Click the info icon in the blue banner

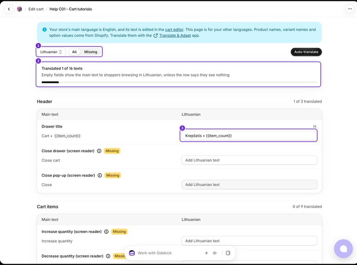[45, 30]
